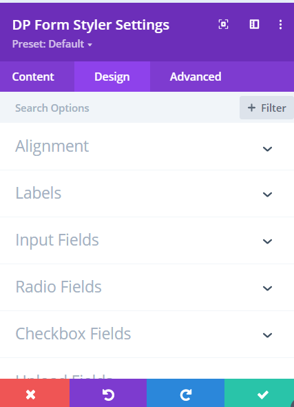Viewport: 294px width, 407px height.
Task: Click the sidebar snap layout icon
Action: [x=254, y=24]
